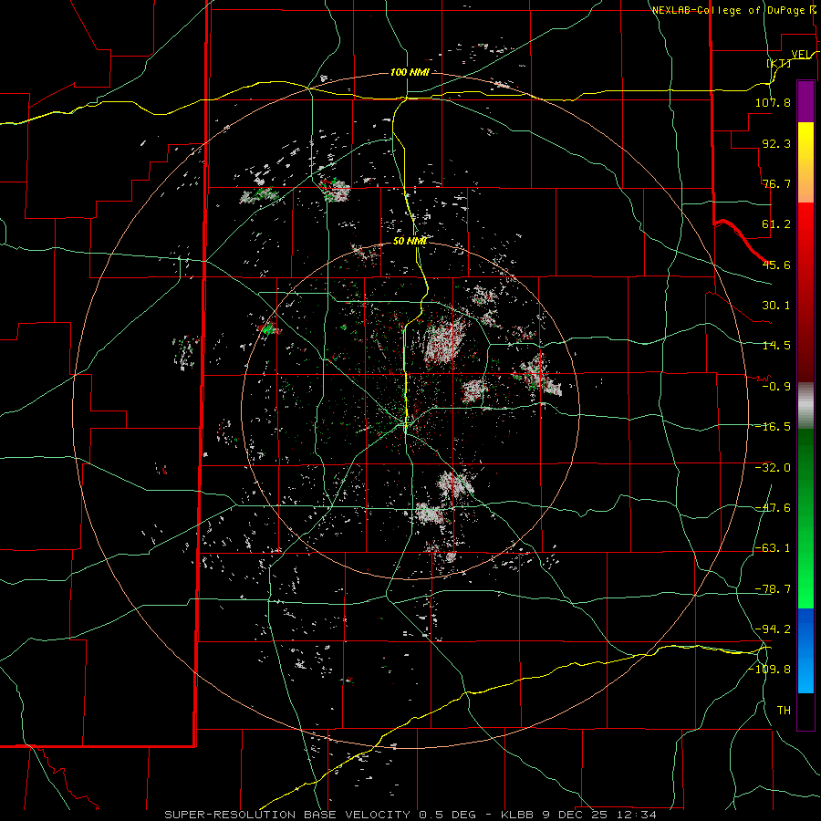
Task: Select the 61.2 scale value
Action: 776,224
